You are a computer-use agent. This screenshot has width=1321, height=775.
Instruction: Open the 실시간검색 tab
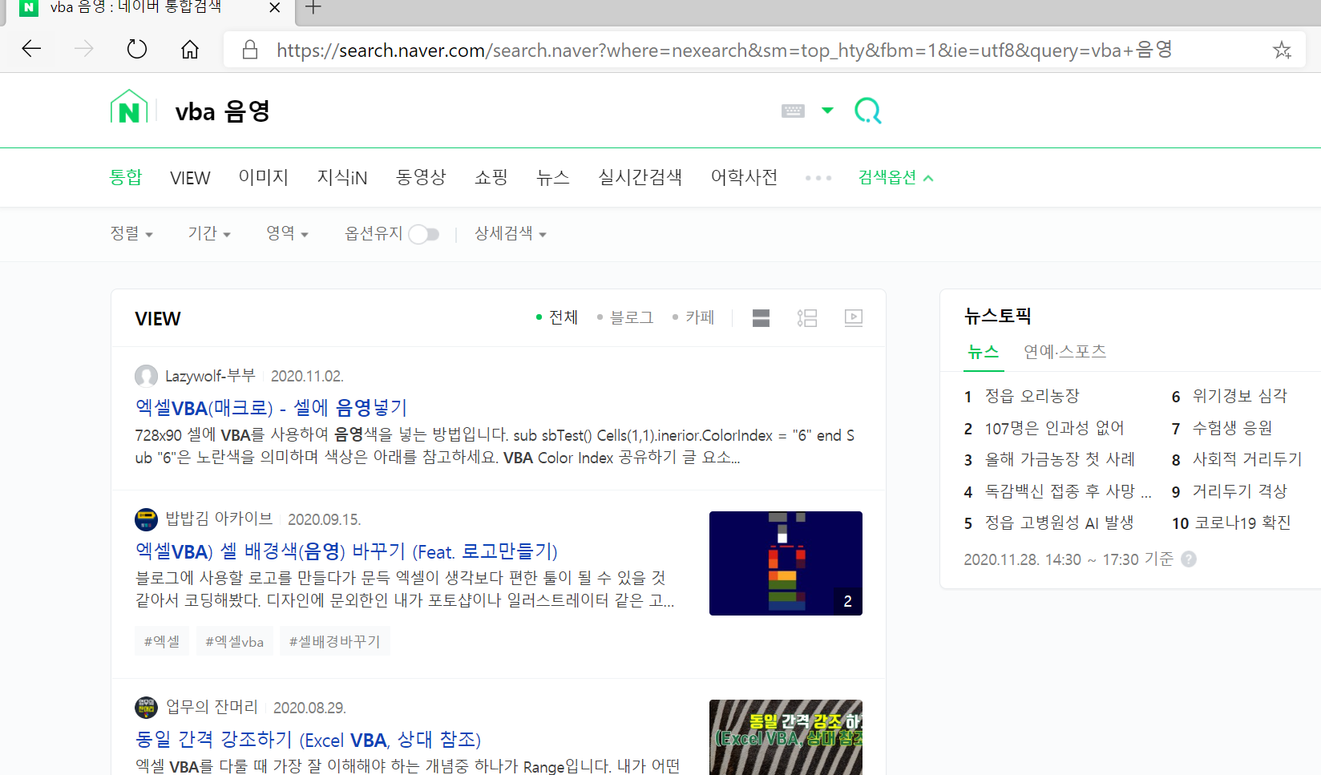640,177
